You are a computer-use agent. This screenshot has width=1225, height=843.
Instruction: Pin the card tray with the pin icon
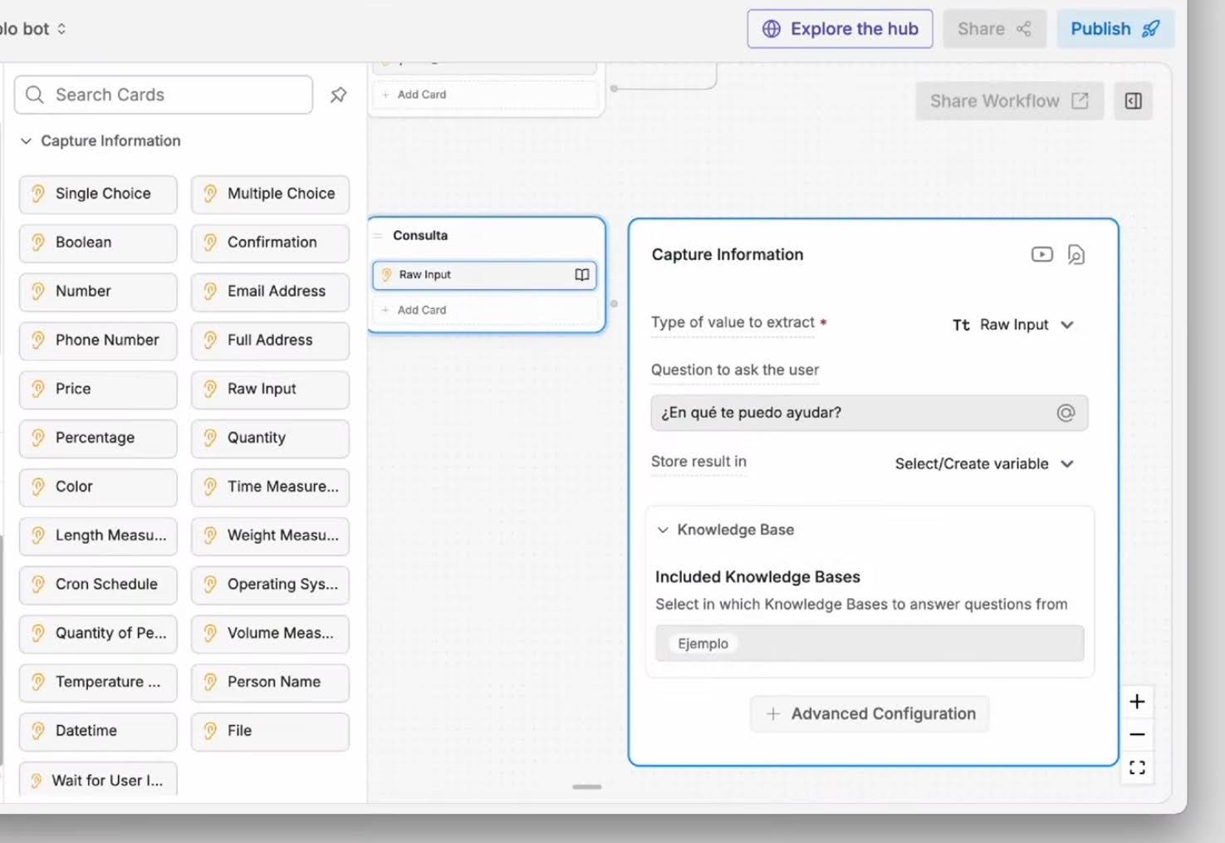[x=338, y=95]
